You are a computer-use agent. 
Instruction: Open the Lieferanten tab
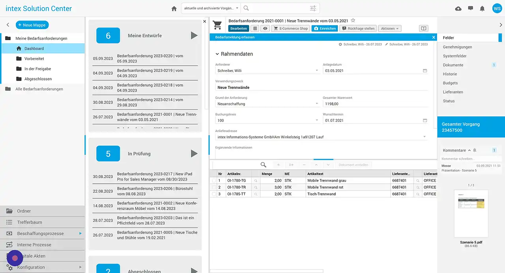[x=453, y=92]
